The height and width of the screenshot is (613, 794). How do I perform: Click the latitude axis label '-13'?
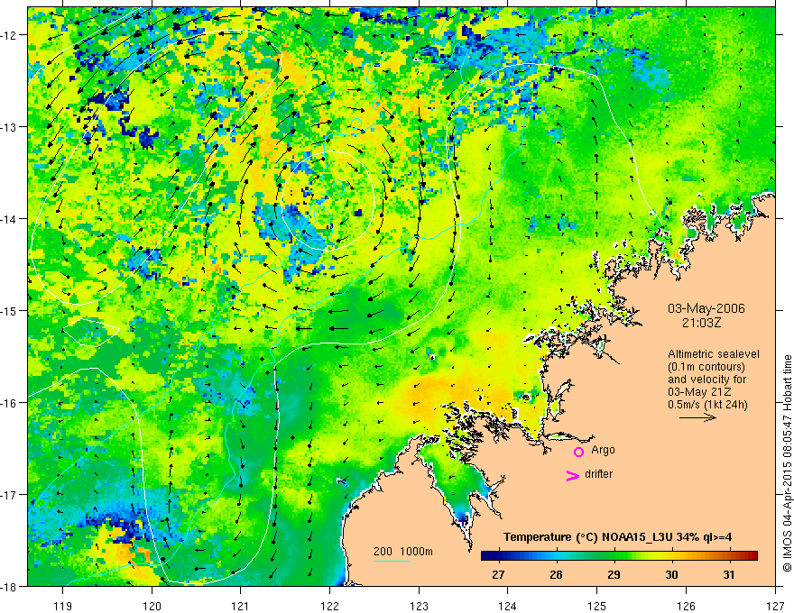tap(10, 127)
